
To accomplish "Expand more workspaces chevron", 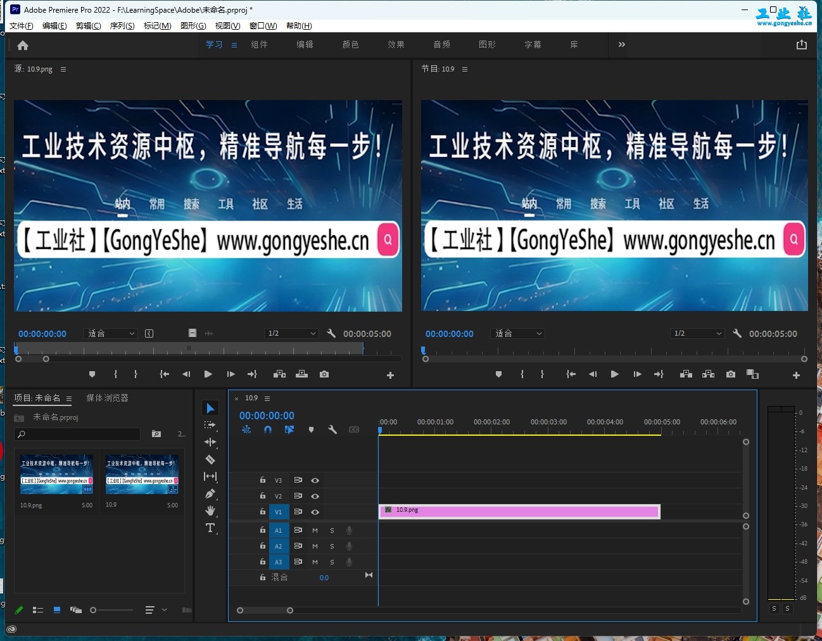I will (622, 44).
